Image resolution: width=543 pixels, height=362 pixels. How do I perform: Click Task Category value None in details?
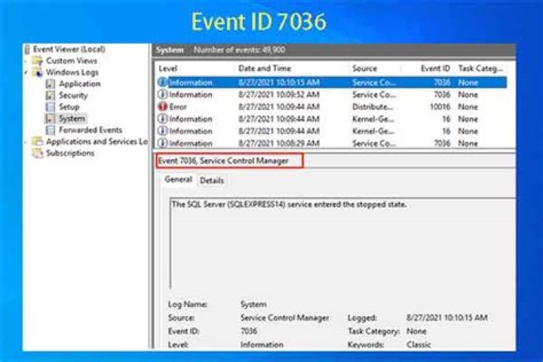pos(416,331)
